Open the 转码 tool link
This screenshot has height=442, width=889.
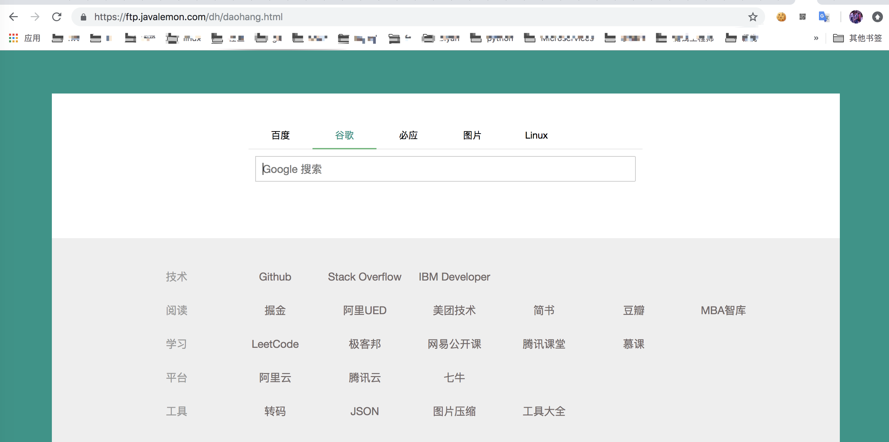275,411
